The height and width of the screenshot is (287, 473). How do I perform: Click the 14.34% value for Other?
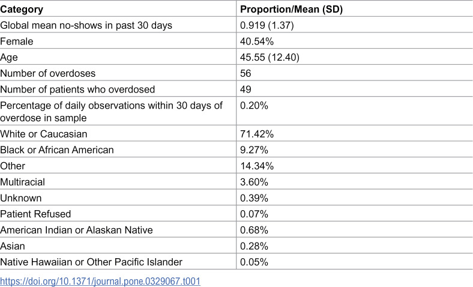(257, 166)
